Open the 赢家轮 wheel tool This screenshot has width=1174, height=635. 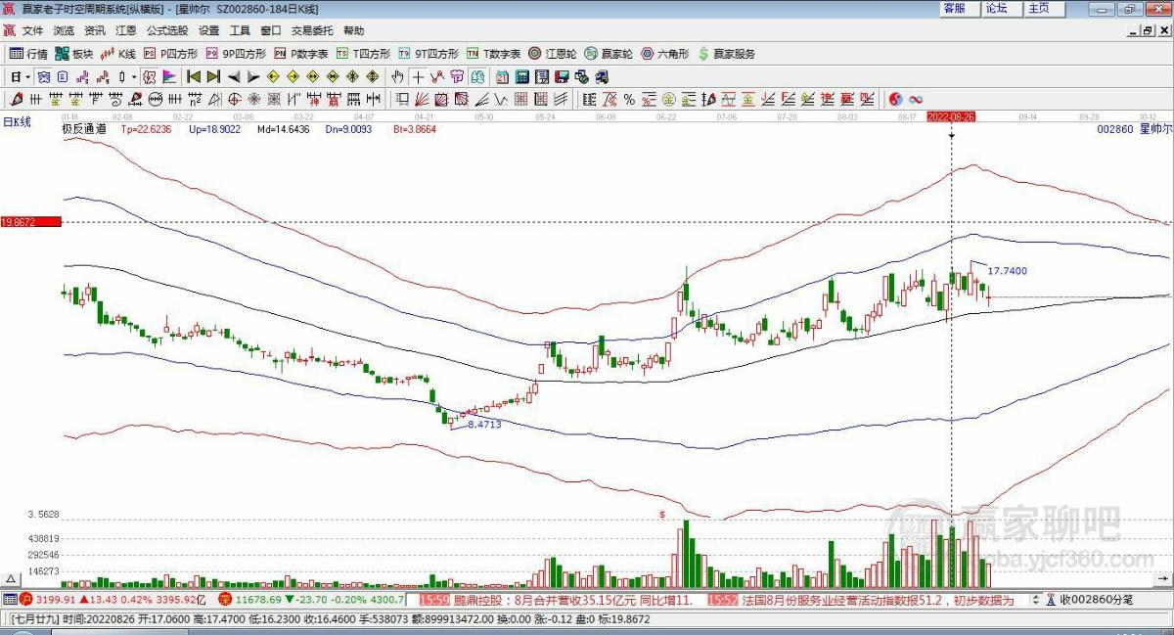tap(609, 54)
